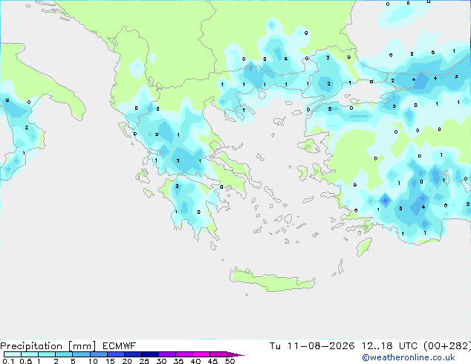Click the '0.1' legend scale label
This screenshot has width=471, height=364.
[x=8, y=361]
